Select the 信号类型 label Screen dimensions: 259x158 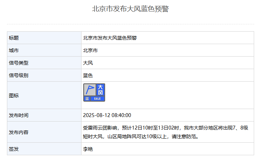pos(18,63)
